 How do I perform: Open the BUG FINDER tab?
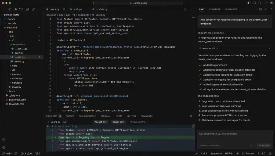231,9
